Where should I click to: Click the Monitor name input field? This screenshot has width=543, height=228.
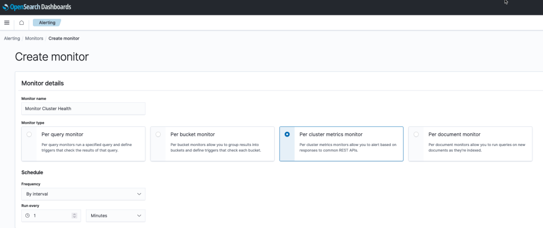pyautogui.click(x=83, y=108)
